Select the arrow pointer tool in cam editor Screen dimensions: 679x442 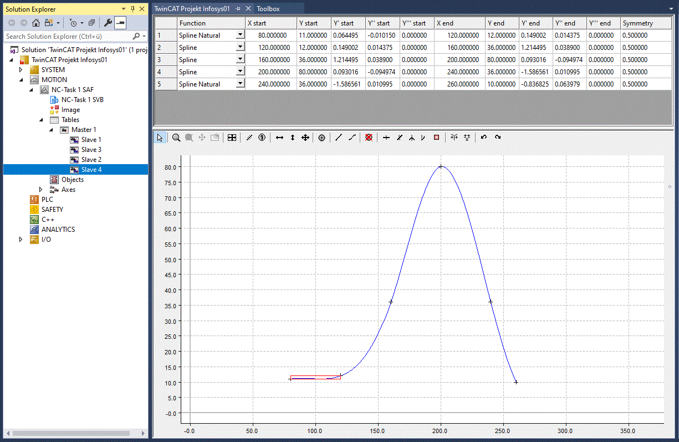[x=160, y=138]
